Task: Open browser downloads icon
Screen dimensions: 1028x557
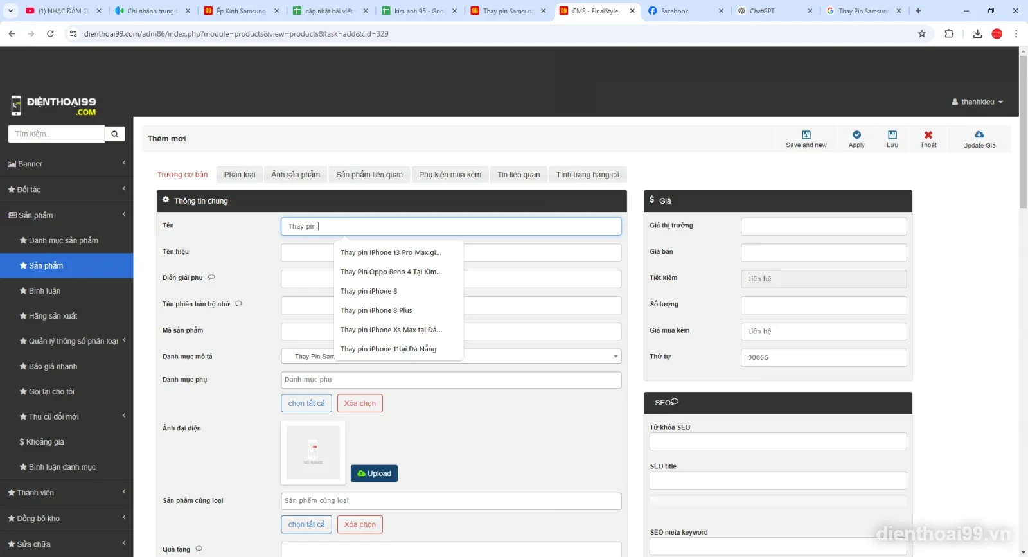Action: (977, 34)
